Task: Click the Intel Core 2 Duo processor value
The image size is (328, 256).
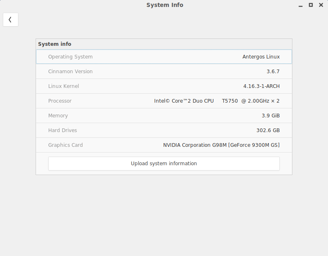Action: click(x=217, y=101)
